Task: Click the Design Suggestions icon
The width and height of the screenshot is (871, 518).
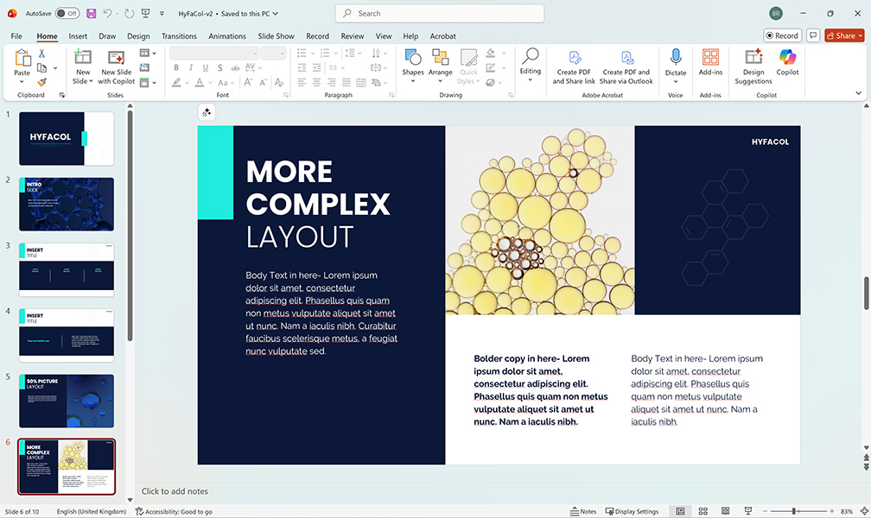Action: pos(753,62)
